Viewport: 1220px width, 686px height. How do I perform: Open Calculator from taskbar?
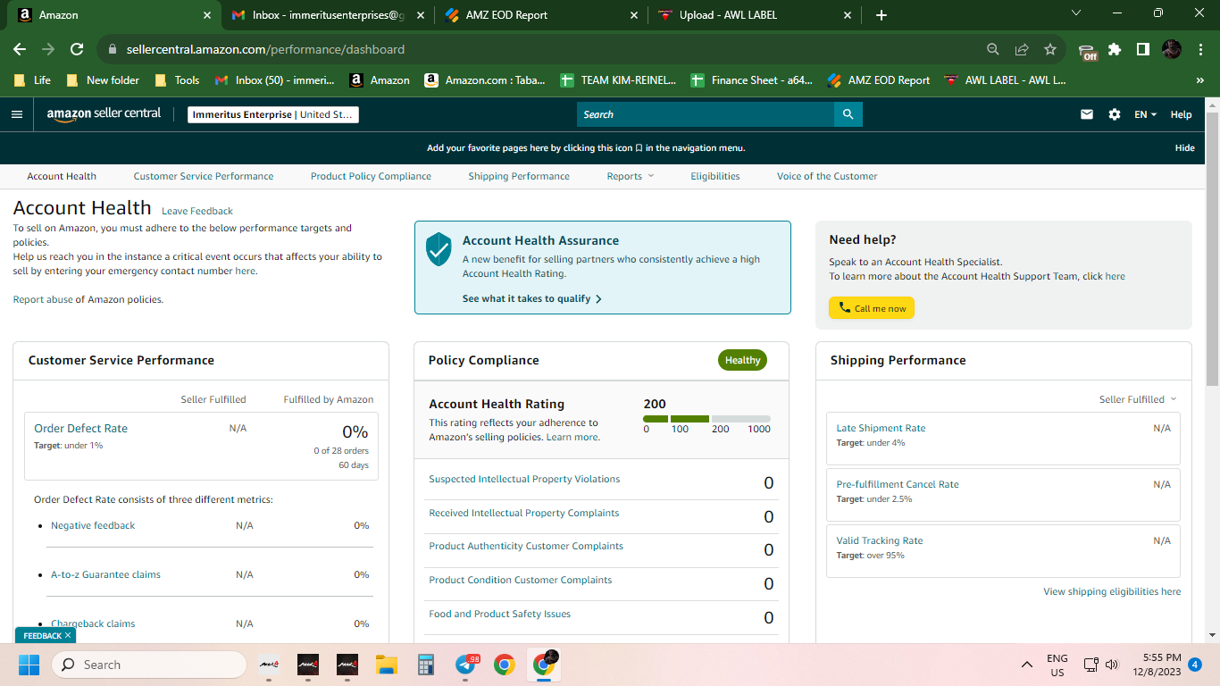(425, 665)
